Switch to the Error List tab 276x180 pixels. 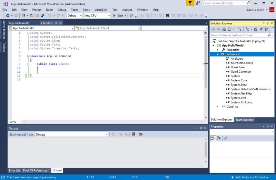(14, 170)
